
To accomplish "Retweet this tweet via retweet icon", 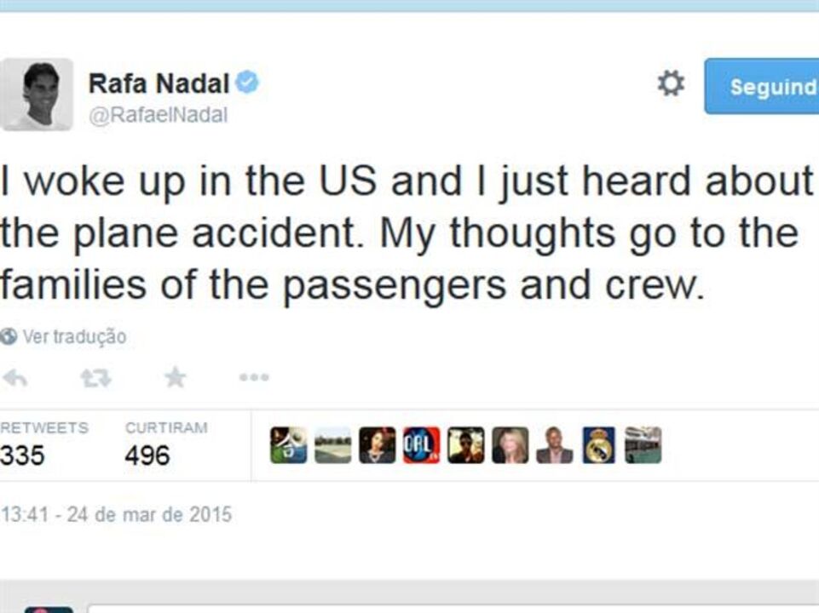I will [95, 377].
